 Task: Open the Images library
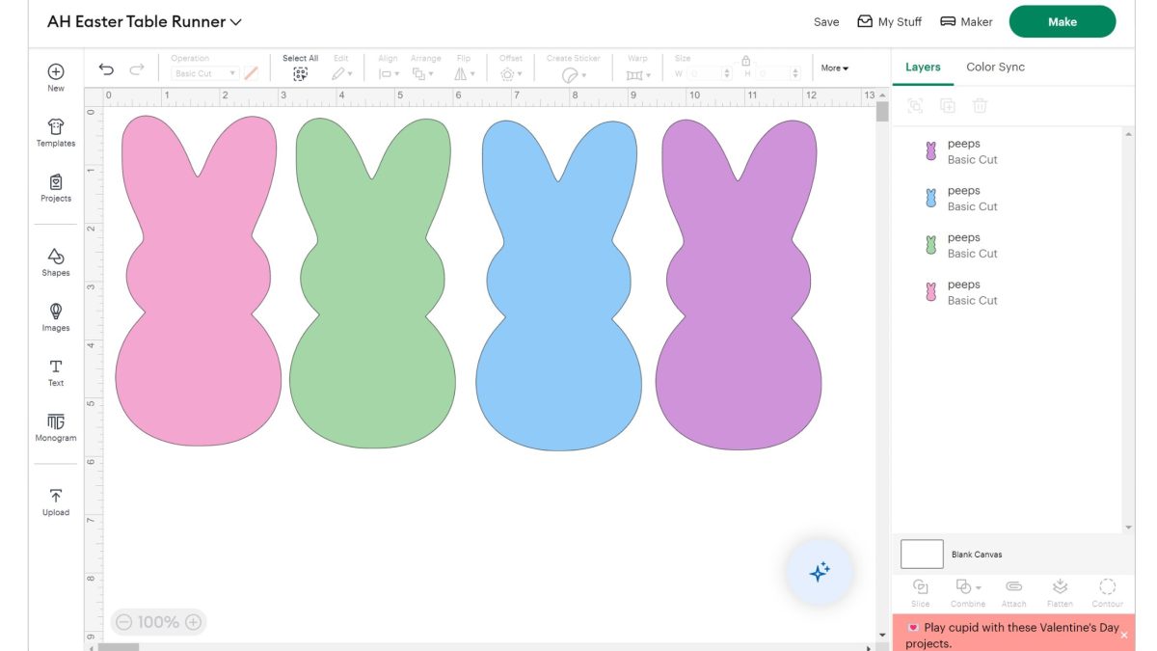pos(56,316)
